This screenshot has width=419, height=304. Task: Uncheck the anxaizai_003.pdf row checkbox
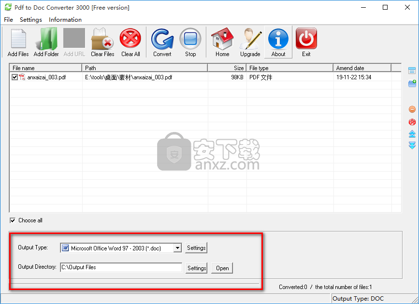pyautogui.click(x=14, y=77)
